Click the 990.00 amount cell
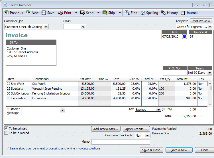This screenshot has height=158, width=214. [x=186, y=98]
